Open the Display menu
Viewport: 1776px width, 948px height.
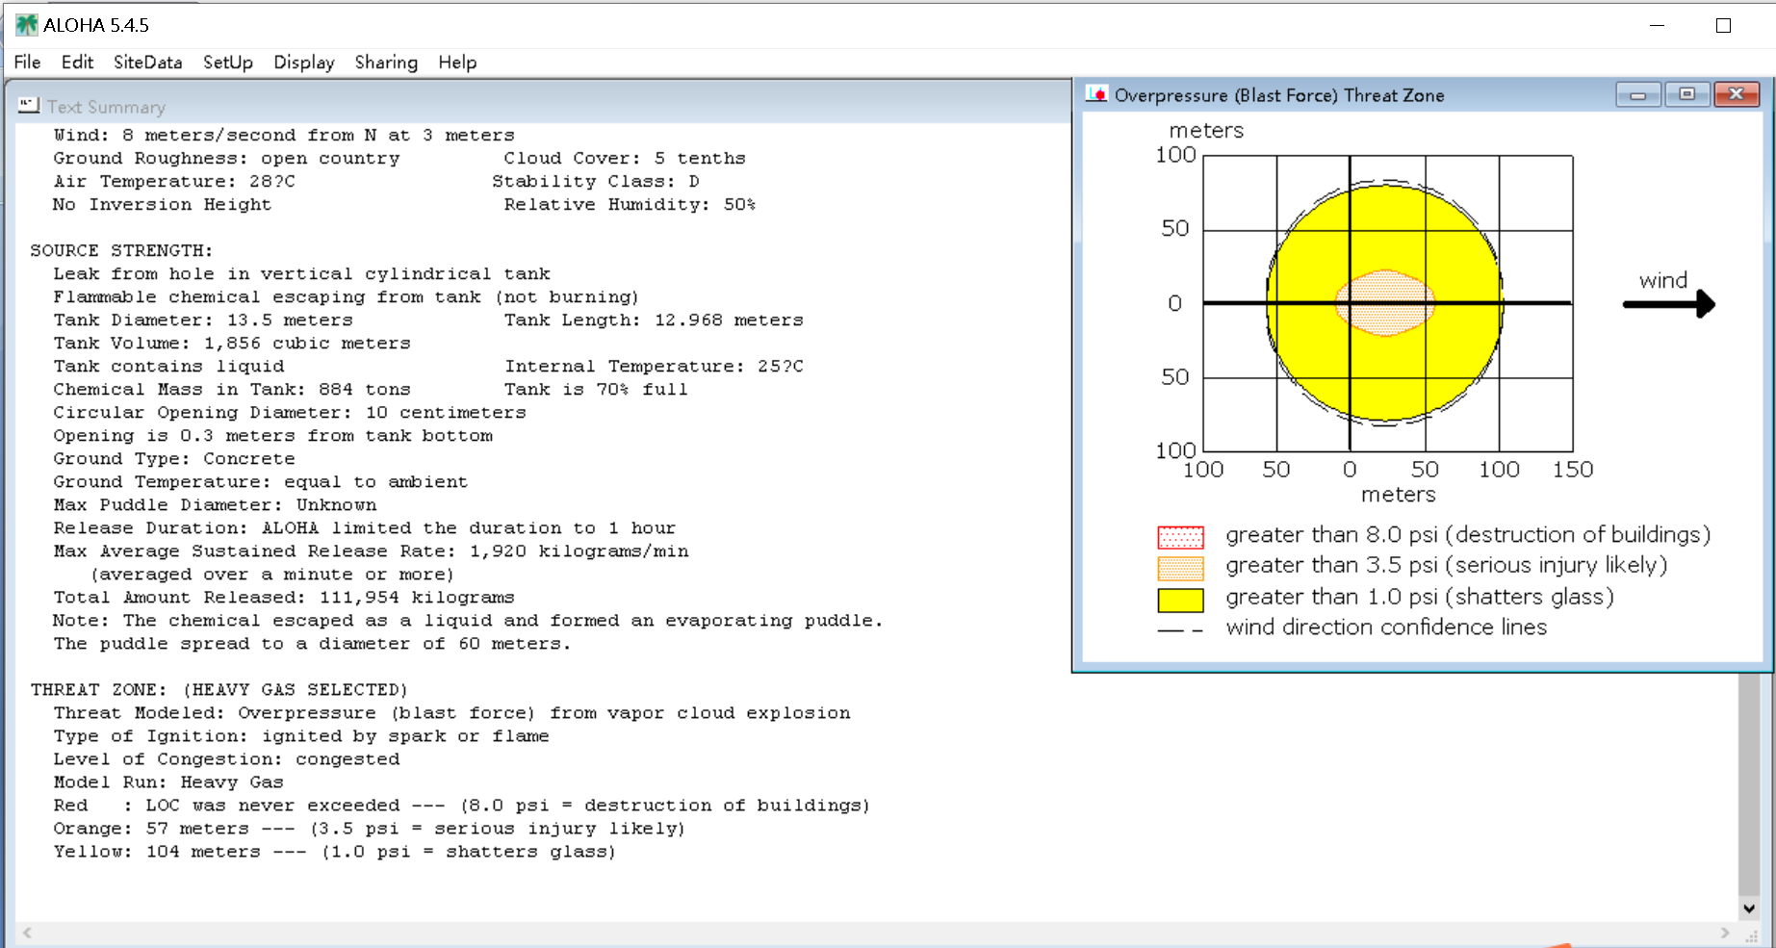tap(304, 63)
